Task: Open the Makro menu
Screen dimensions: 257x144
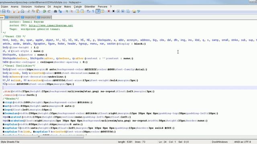Action: pos(67,7)
